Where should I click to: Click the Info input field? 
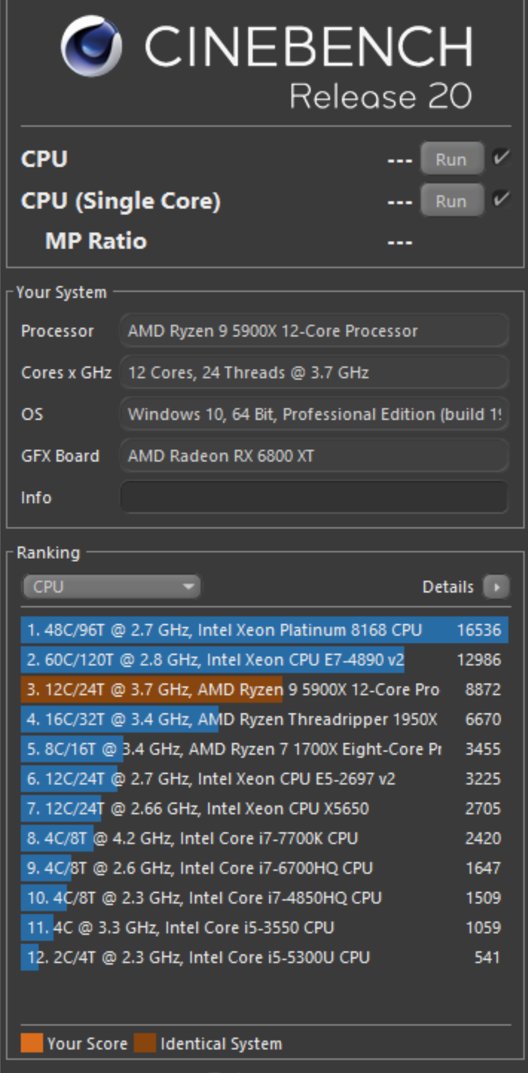tap(314, 497)
